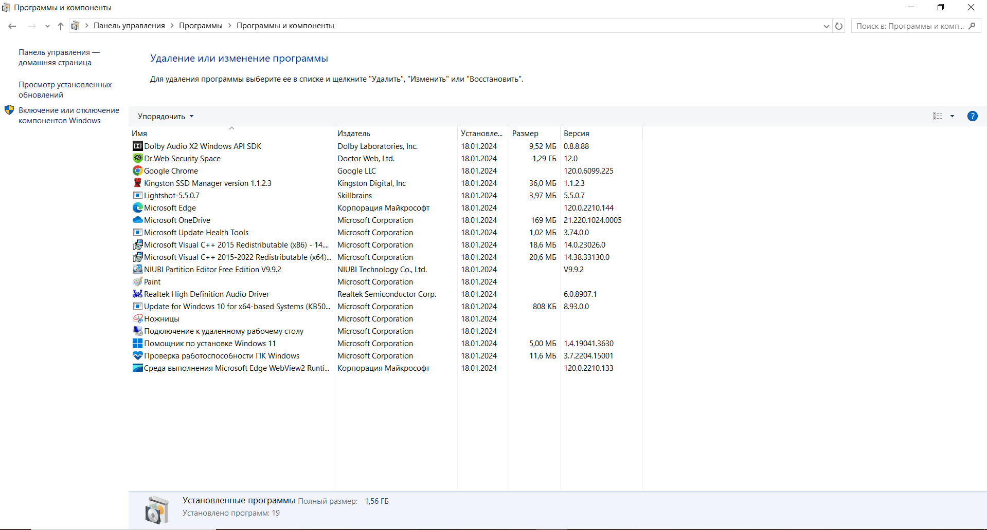987x530 pixels.
Task: Click the Realtek Semiconductor Corp. publisher cell
Action: click(x=387, y=294)
